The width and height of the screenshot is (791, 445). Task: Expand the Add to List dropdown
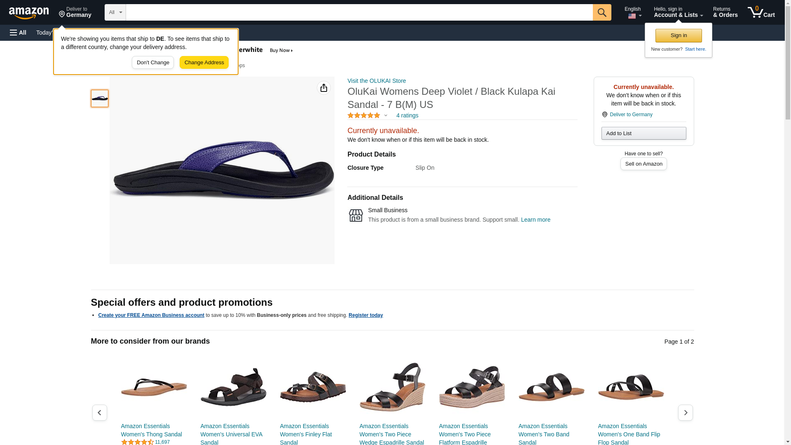[x=644, y=133]
